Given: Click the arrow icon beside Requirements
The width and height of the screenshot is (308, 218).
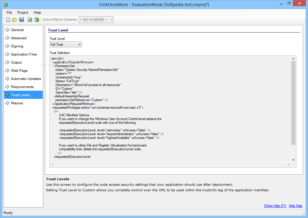Looking at the screenshot, I should click(x=7, y=87).
